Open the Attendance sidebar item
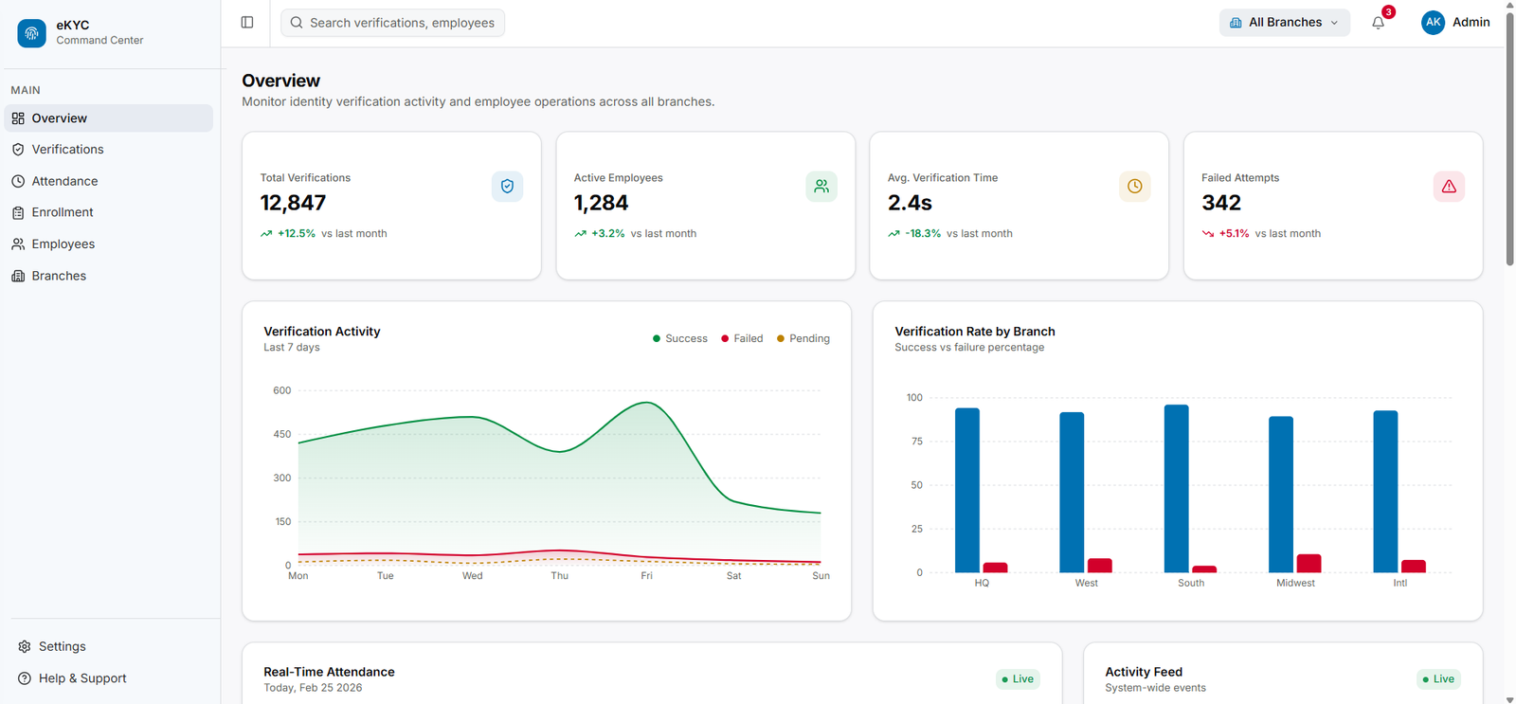This screenshot has width=1516, height=704. tap(64, 181)
